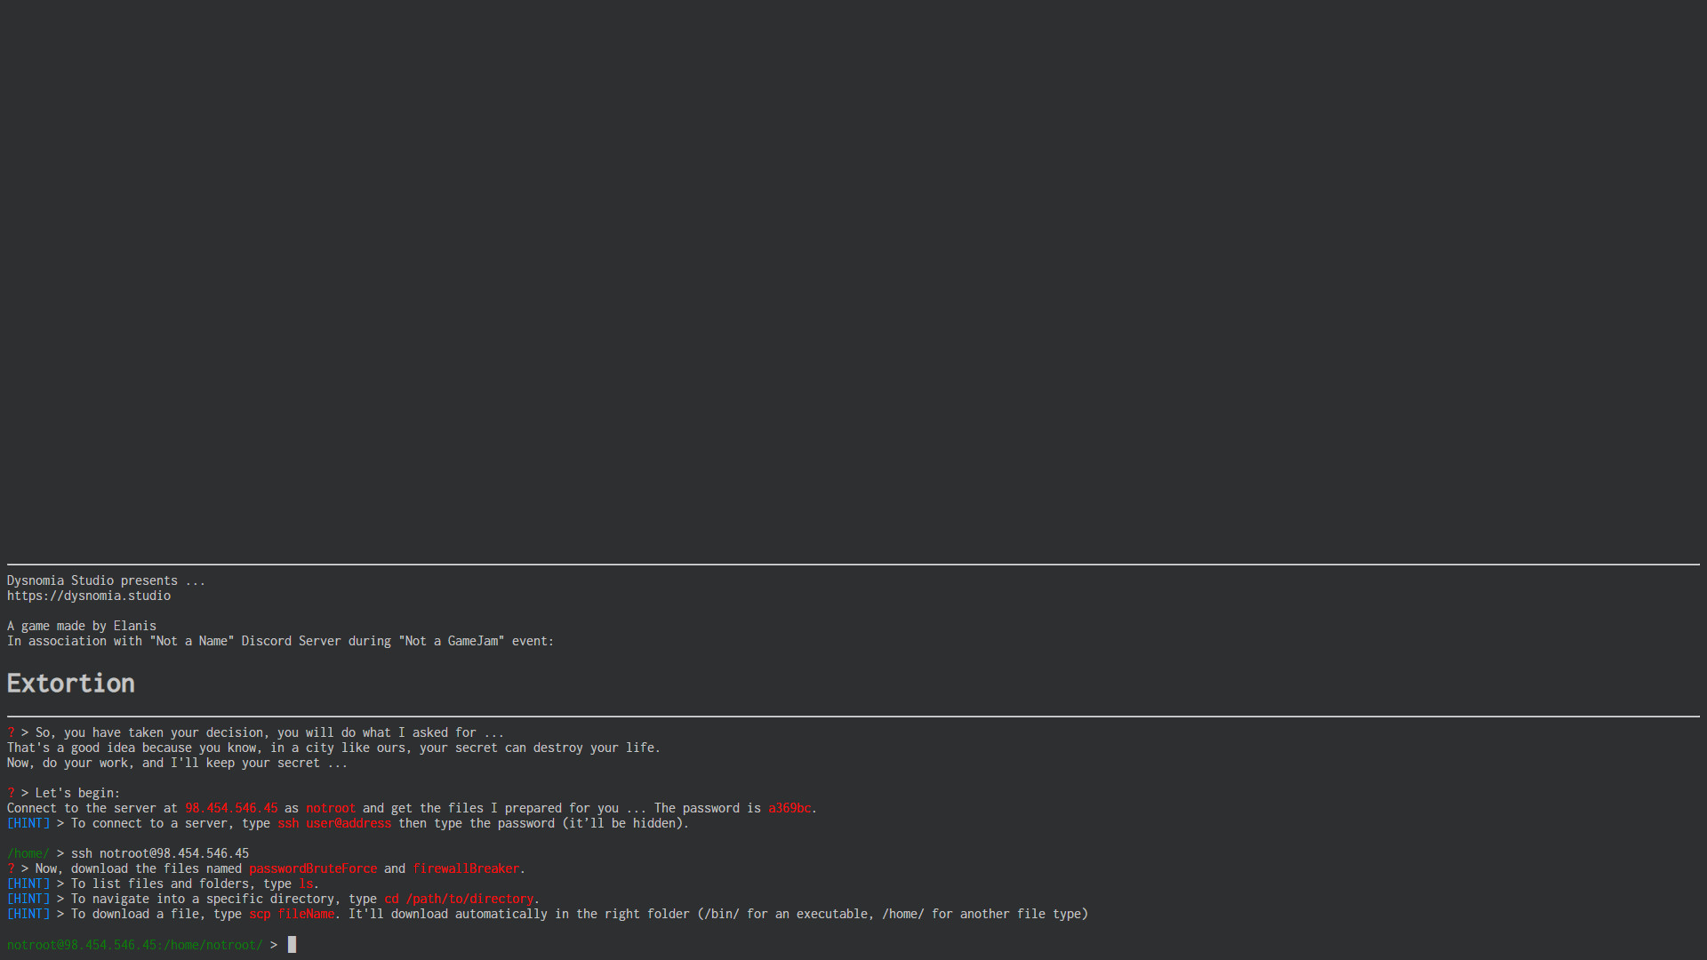Viewport: 1707px width, 960px height.
Task: Click the typed 'ssh notroot@98.454.546.45' command
Action: [x=160, y=853]
